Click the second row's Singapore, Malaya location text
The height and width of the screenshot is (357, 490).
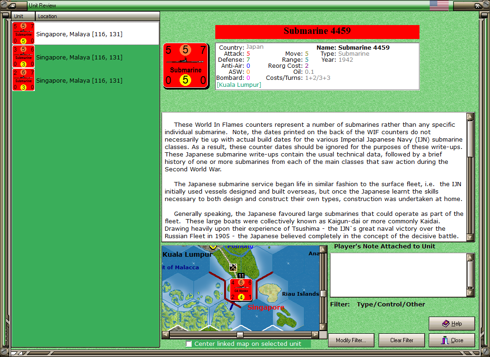(x=79, y=57)
